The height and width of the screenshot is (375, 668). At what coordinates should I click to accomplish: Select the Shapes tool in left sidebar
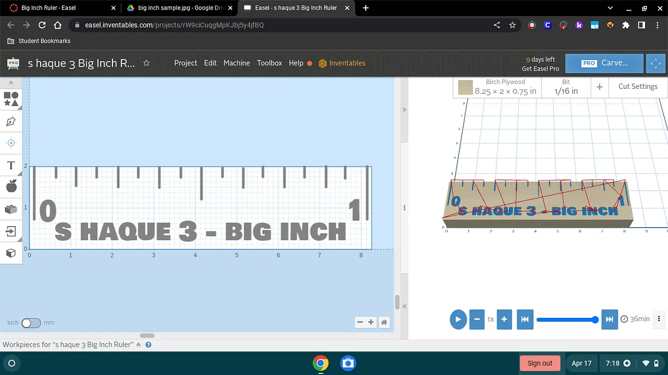pyautogui.click(x=11, y=99)
